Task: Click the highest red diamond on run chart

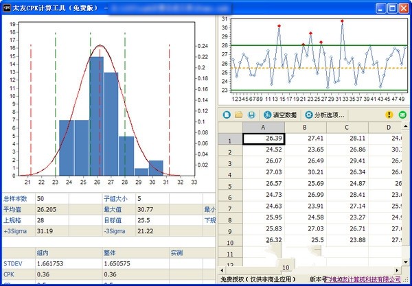Action: coord(342,21)
